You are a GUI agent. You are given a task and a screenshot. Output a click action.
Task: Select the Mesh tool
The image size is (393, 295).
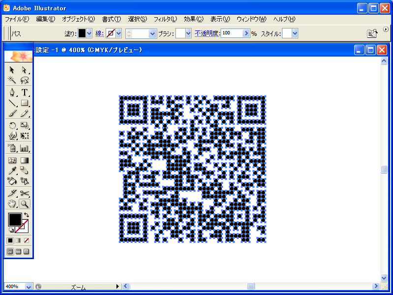12,160
